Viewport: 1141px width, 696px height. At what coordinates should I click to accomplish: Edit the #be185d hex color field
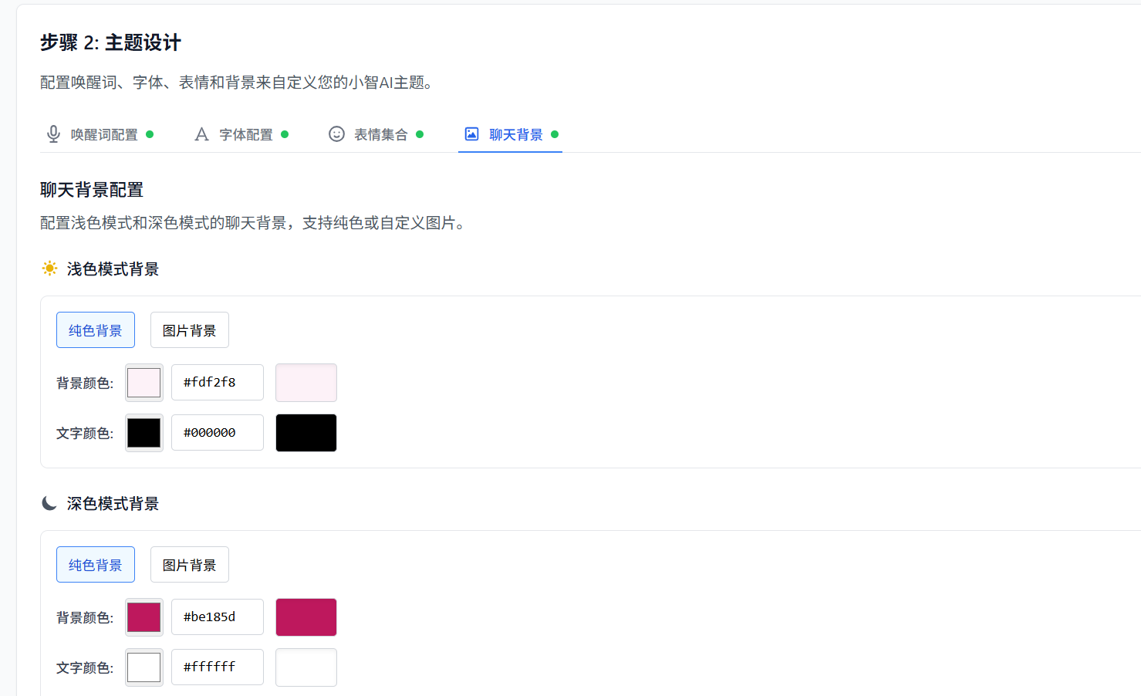click(218, 617)
